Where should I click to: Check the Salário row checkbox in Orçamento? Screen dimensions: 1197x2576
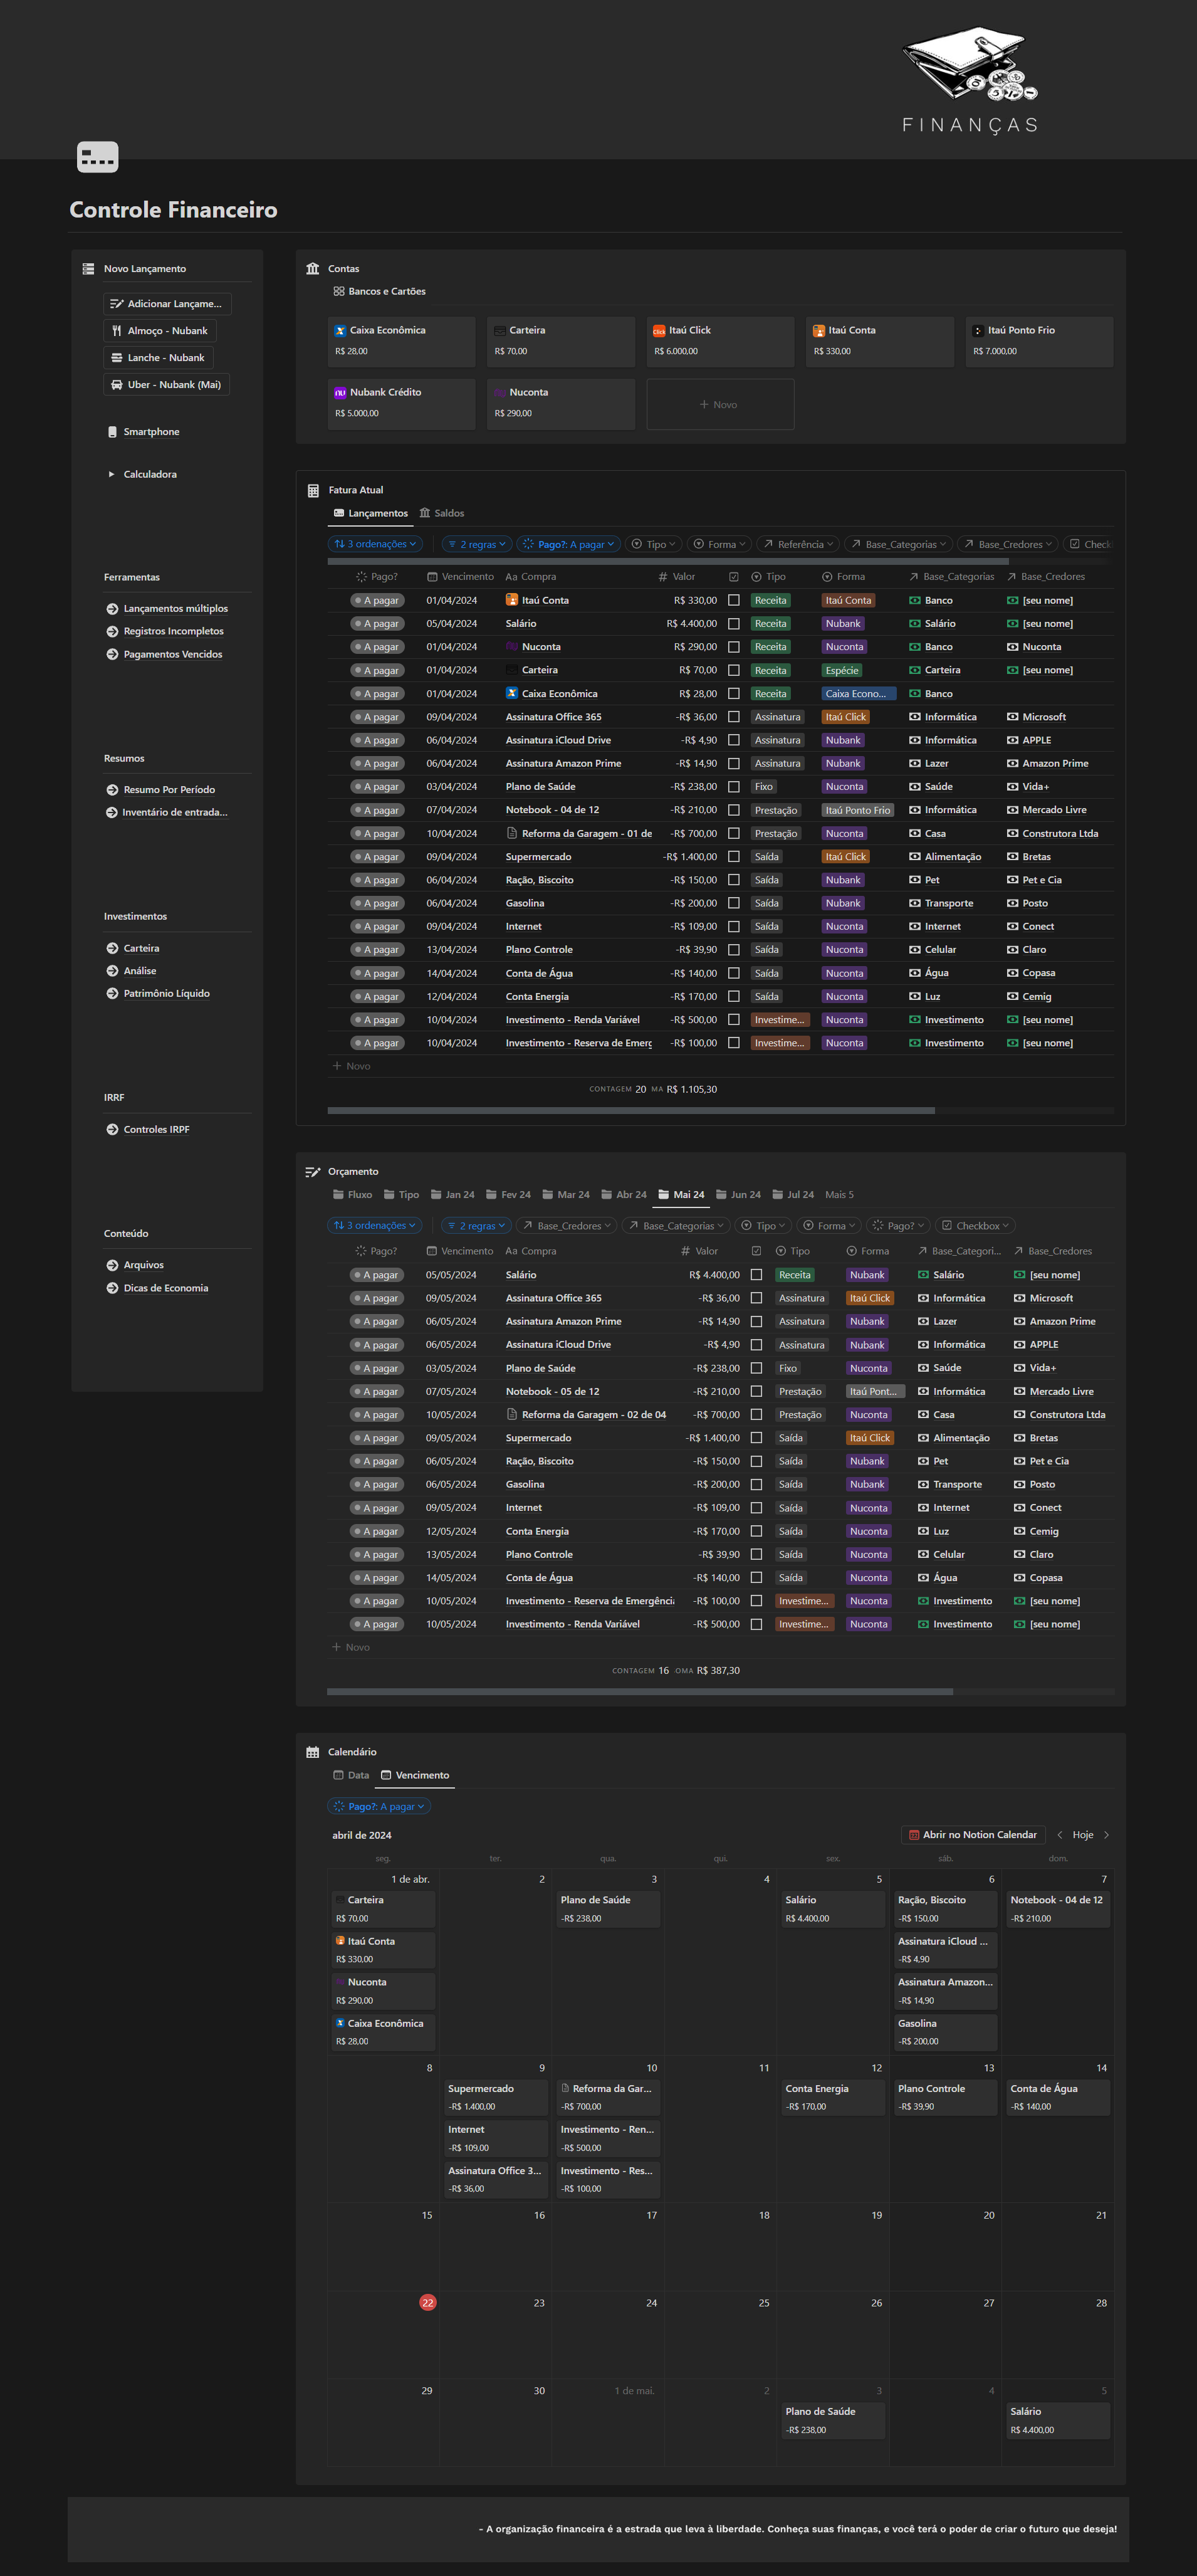(x=756, y=1275)
